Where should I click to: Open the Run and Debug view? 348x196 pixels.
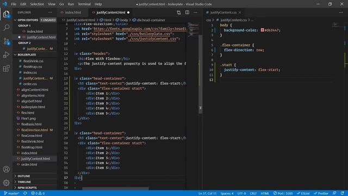pyautogui.click(x=6, y=54)
